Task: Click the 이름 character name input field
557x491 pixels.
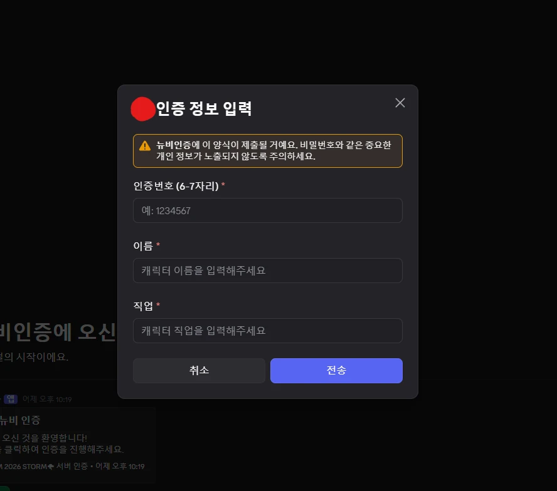Action: click(267, 271)
